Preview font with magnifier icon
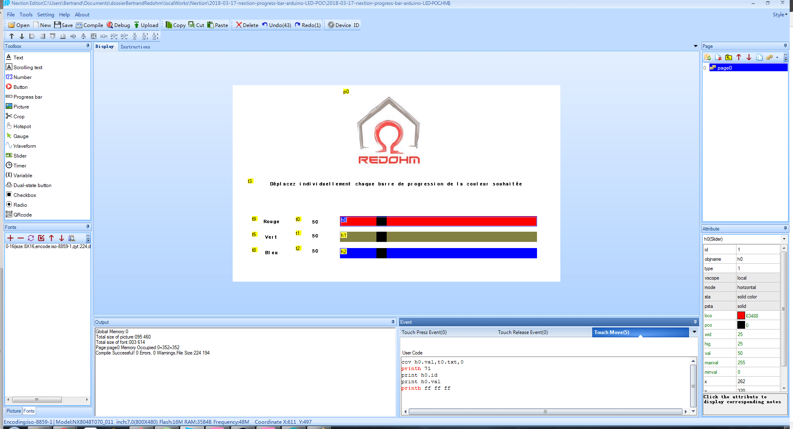This screenshot has height=429, width=793. (72, 238)
